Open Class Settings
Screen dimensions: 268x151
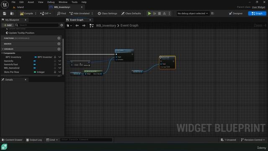(x=107, y=13)
